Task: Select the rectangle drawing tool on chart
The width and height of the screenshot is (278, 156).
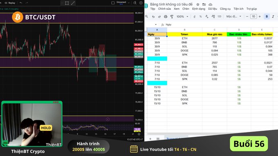Action: [67, 3]
